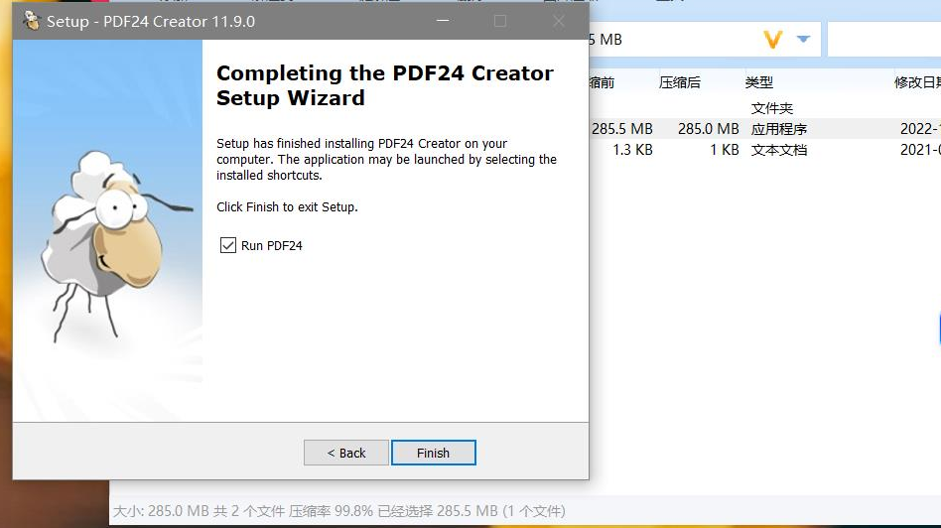This screenshot has width=941, height=528.
Task: Select the 应用程序 285.5 MB row
Action: pos(765,129)
